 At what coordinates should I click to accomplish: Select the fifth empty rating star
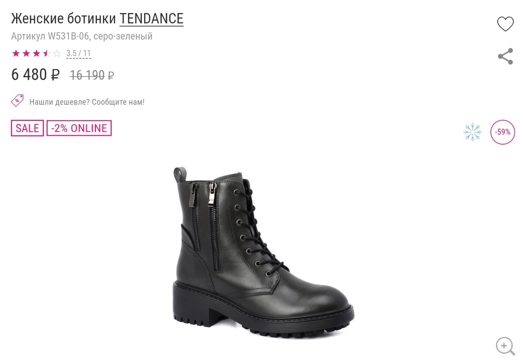pyautogui.click(x=57, y=53)
